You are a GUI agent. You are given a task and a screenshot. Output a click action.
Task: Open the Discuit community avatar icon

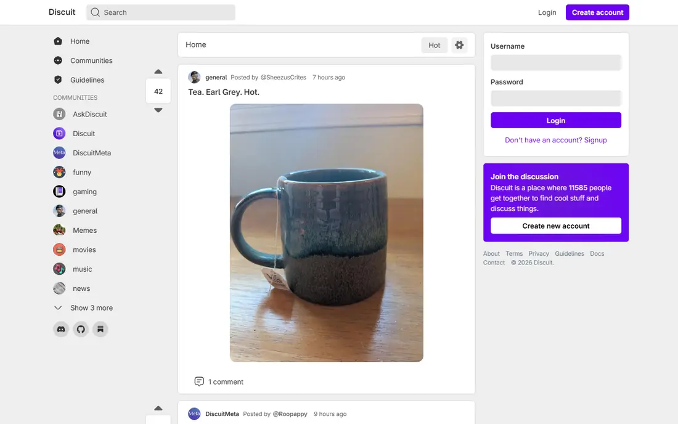59,134
